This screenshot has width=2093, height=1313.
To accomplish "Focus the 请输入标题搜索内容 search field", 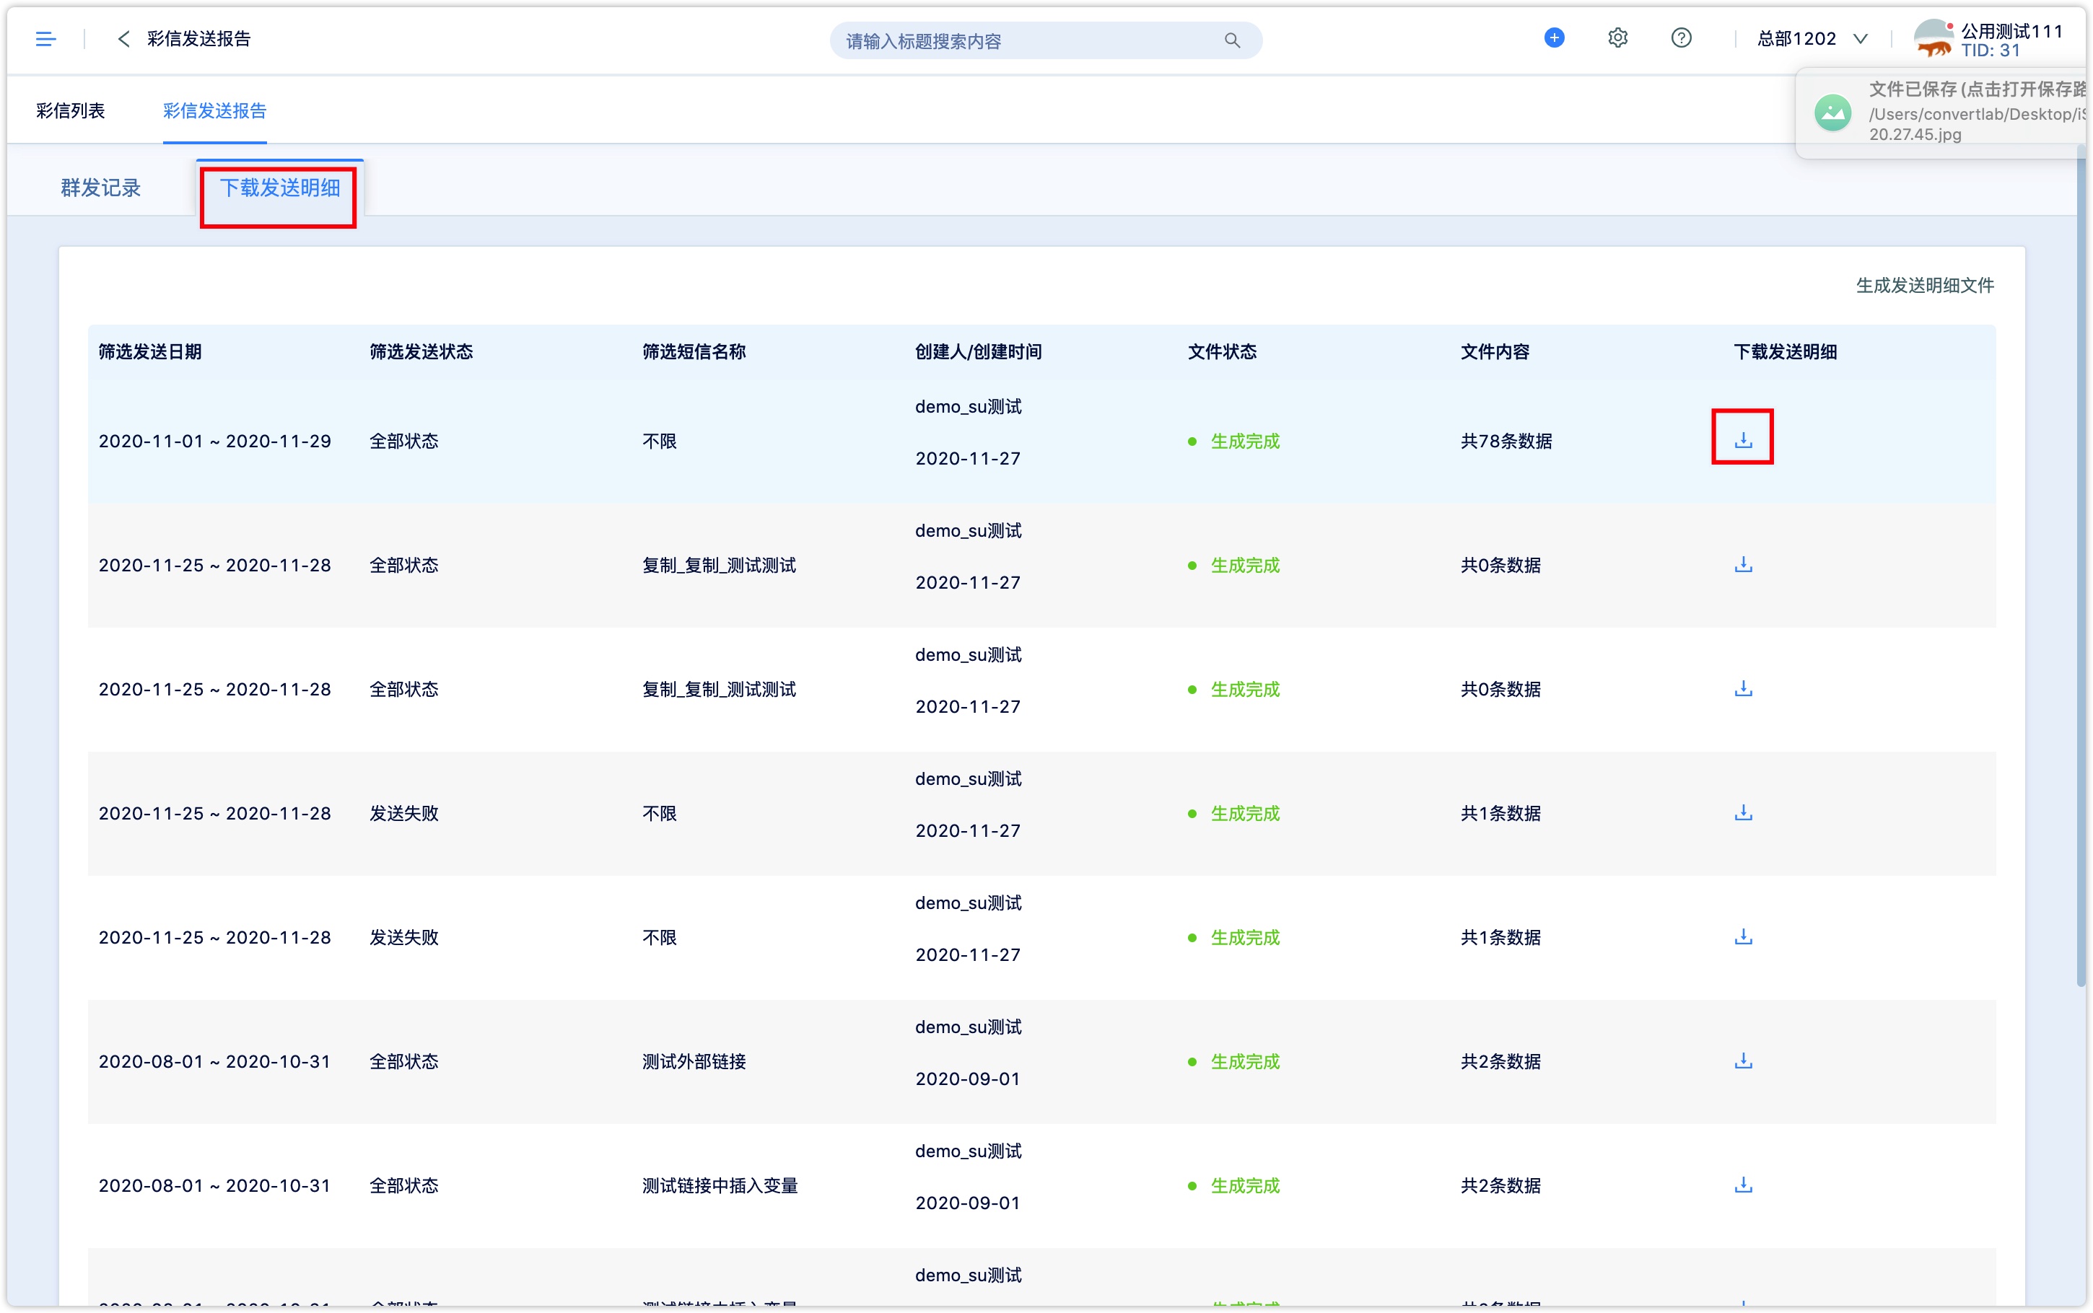I will (x=1046, y=41).
